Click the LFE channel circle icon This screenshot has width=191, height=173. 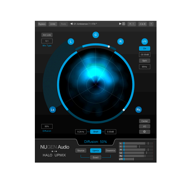click(x=144, y=42)
